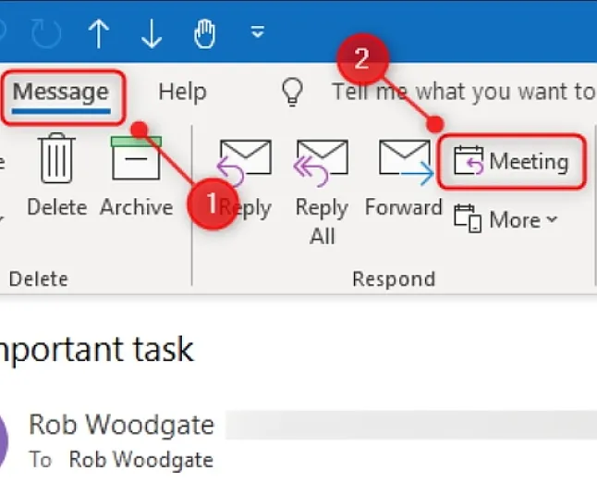Select sender name Rob Woodgate
Viewport: 597px width, 483px height.
pos(121,425)
